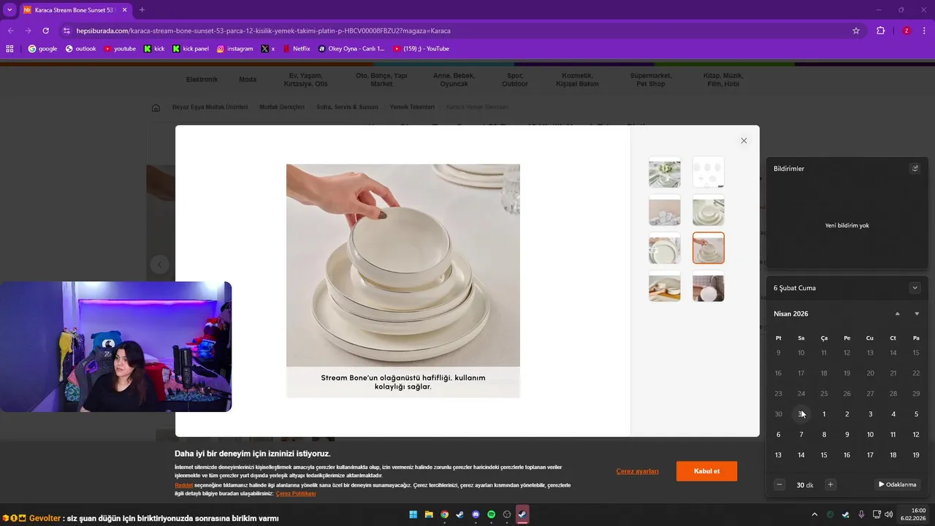
Task: Open the google bookmark
Action: (42, 49)
